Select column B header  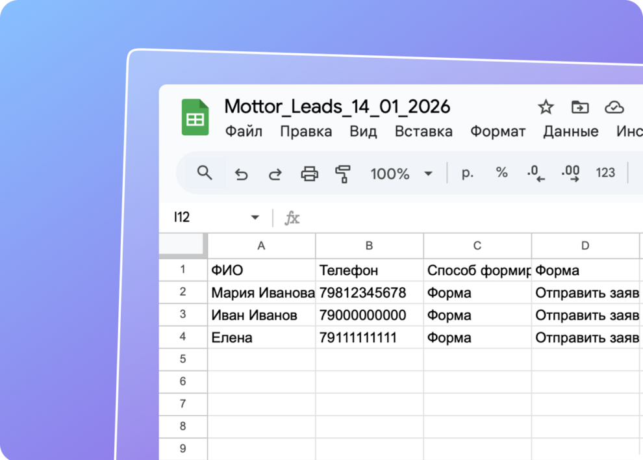coord(369,246)
